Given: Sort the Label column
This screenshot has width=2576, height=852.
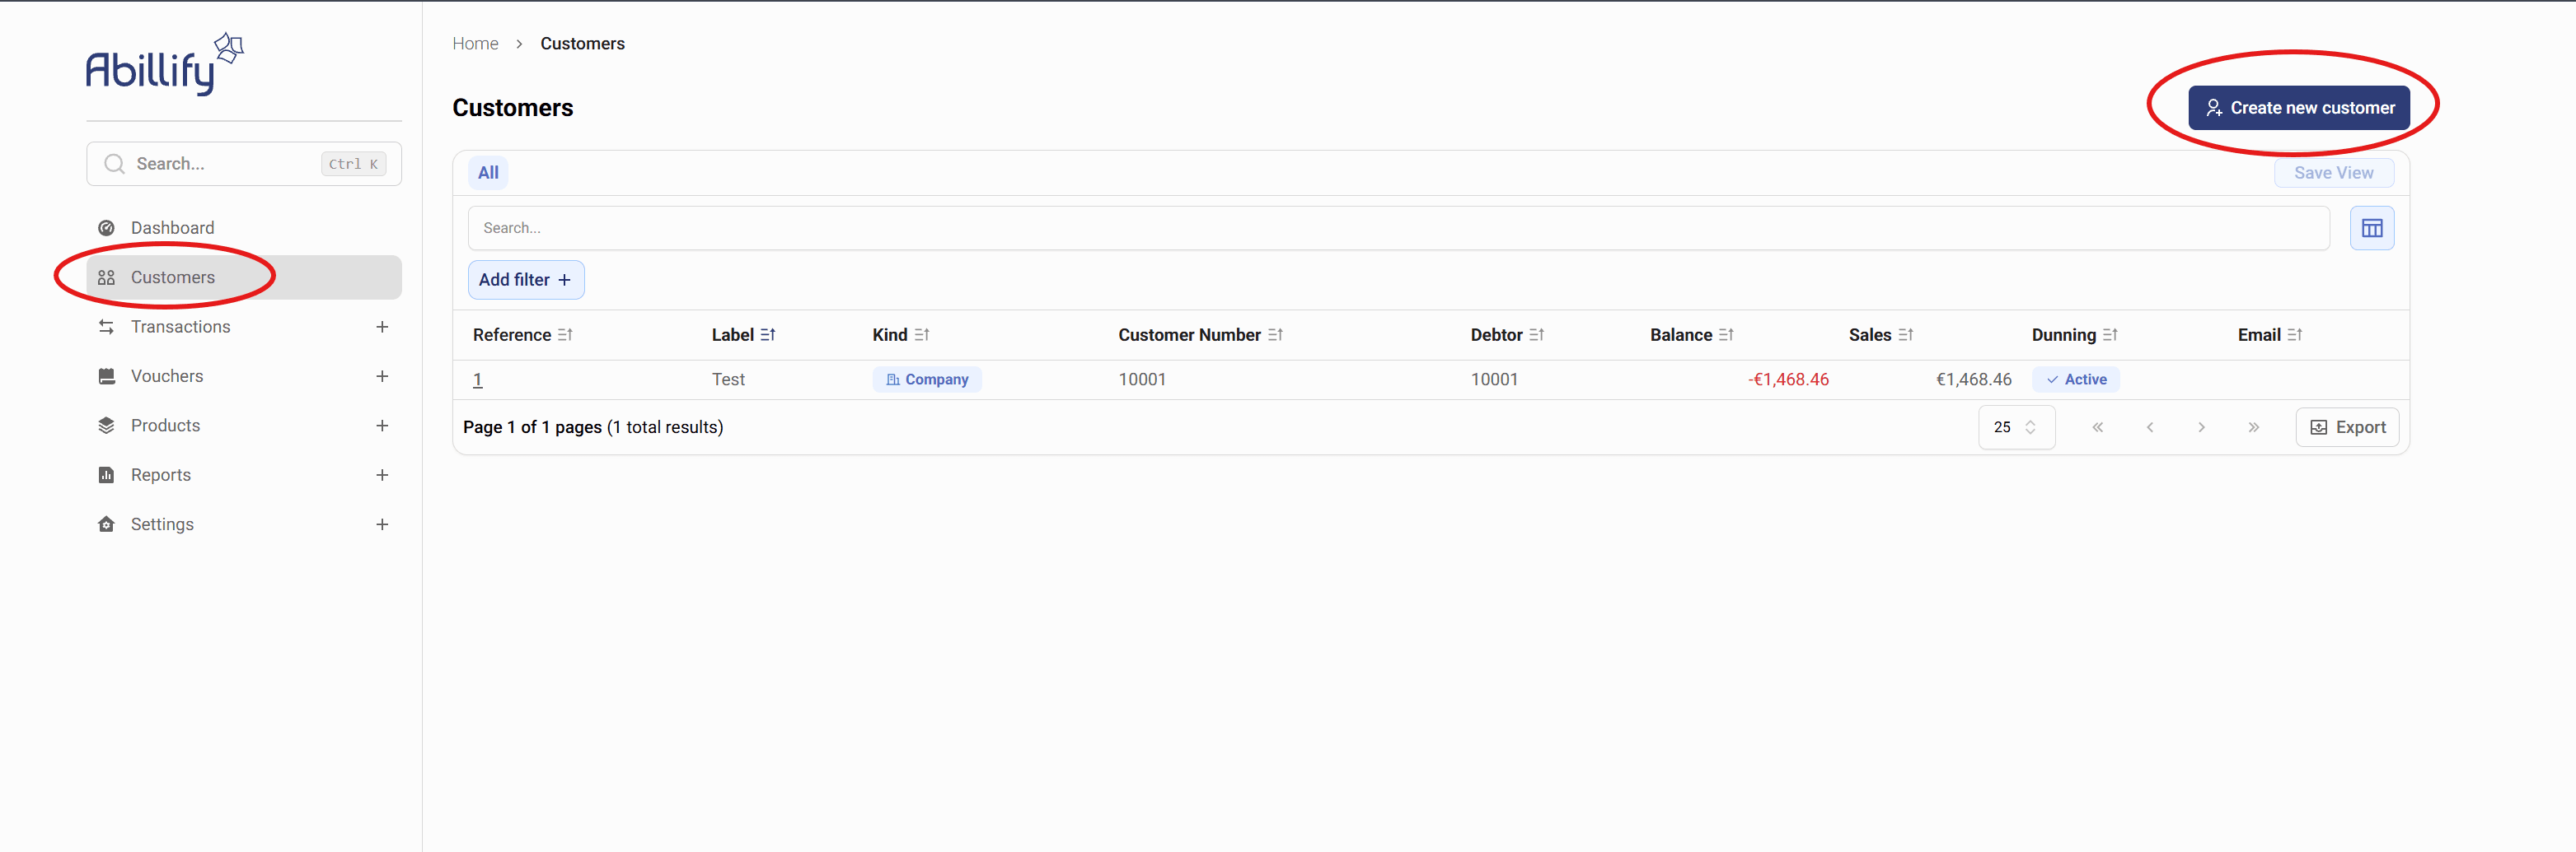Looking at the screenshot, I should click(768, 336).
